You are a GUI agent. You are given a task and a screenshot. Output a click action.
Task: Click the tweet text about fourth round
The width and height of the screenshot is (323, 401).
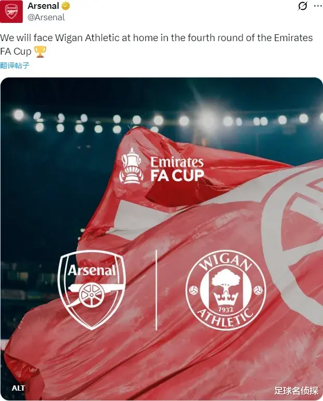click(x=156, y=45)
